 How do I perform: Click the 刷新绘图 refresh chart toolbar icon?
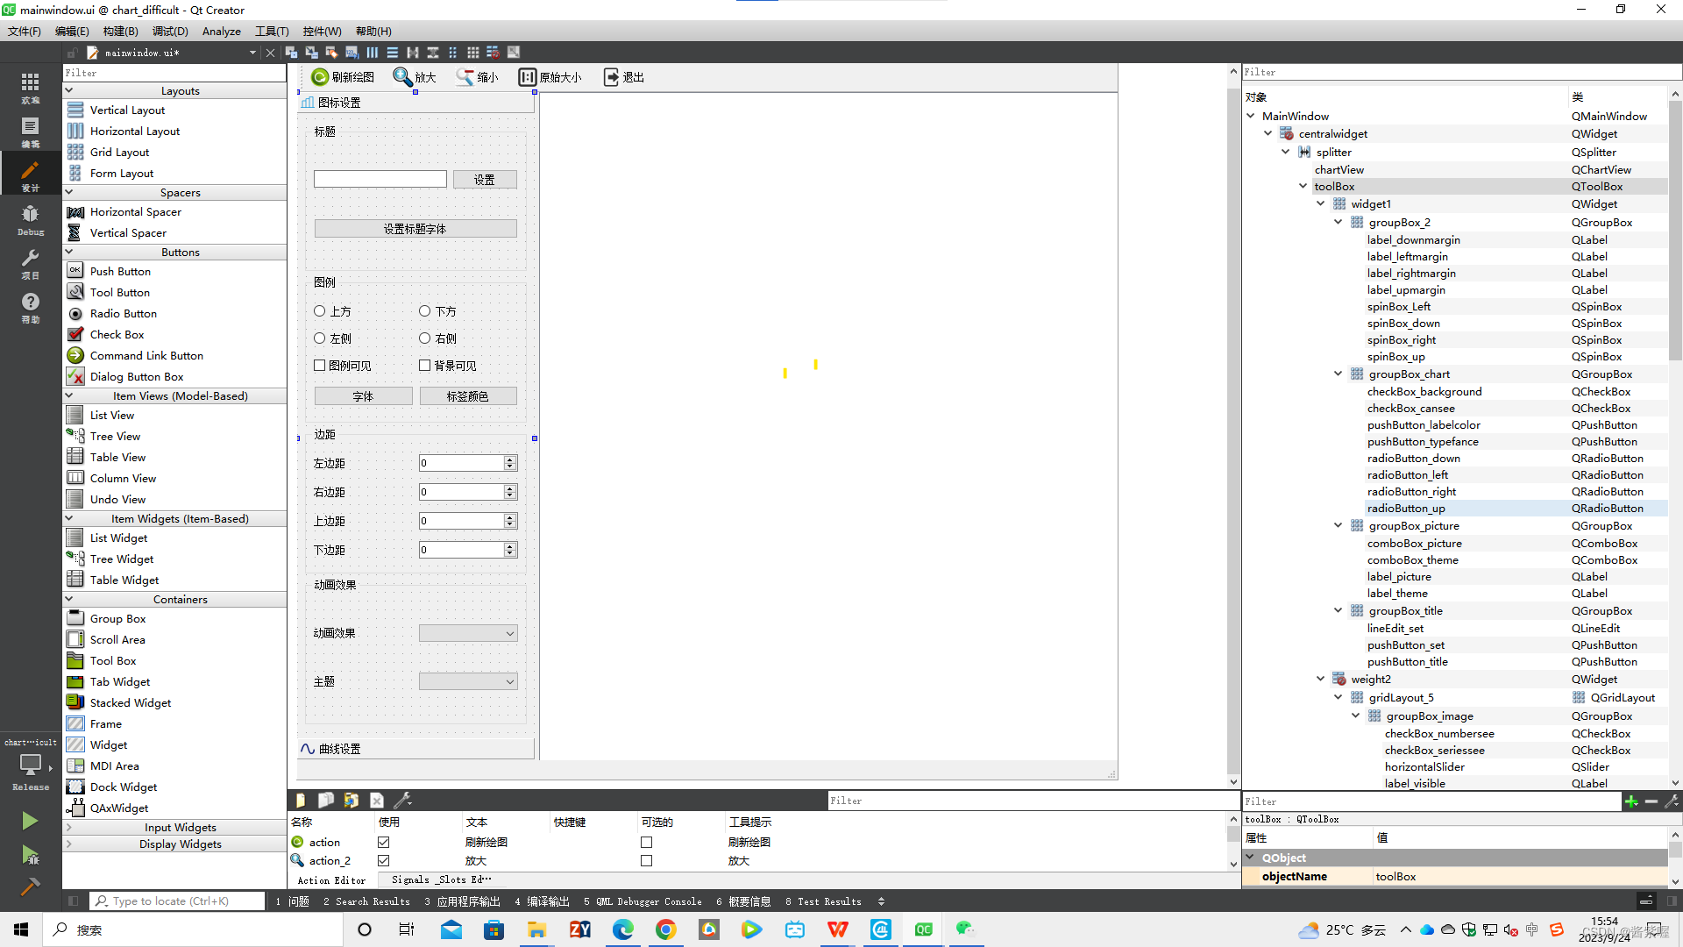tap(320, 77)
